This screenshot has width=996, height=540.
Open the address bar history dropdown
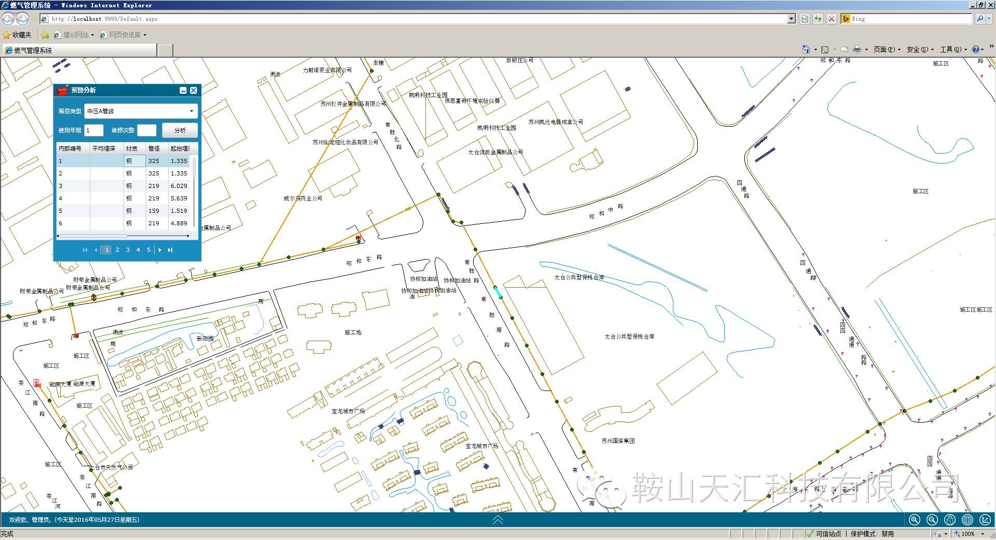tap(792, 19)
